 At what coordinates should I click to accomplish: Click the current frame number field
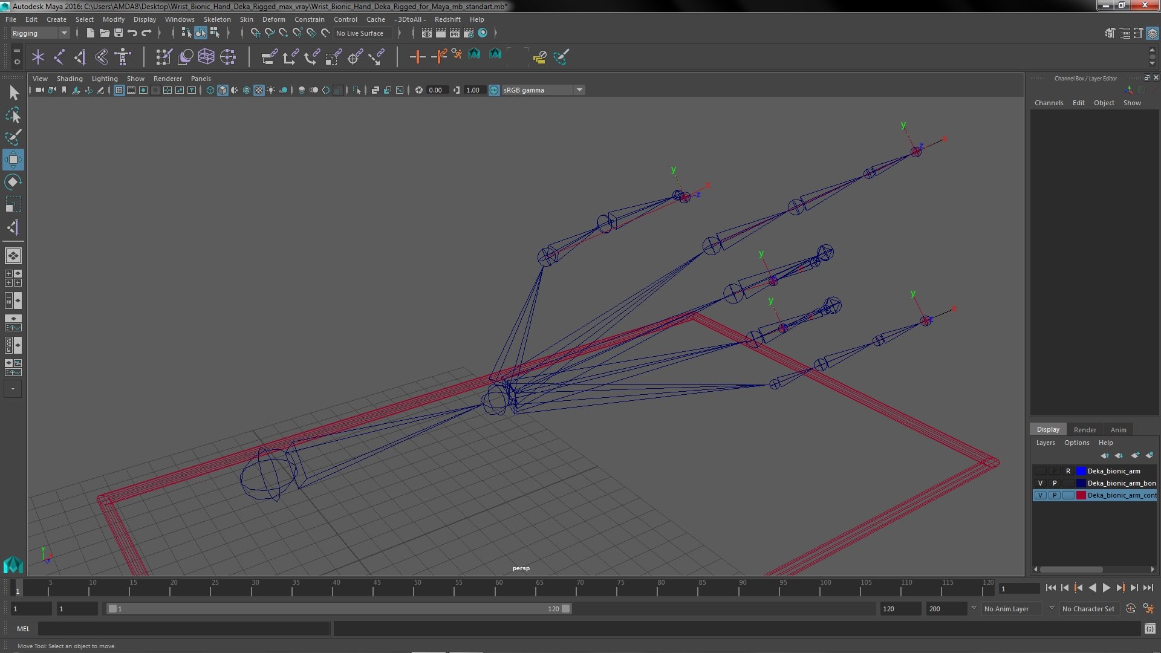[x=1019, y=589]
